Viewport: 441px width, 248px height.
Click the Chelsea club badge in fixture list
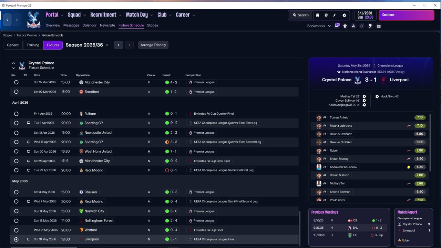tap(81, 192)
